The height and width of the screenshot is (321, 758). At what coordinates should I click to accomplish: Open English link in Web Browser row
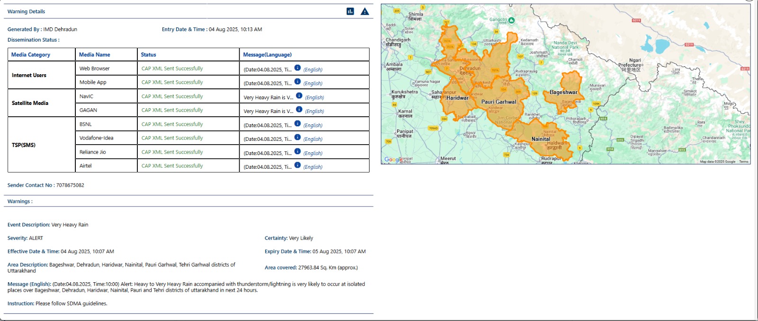[x=313, y=69]
